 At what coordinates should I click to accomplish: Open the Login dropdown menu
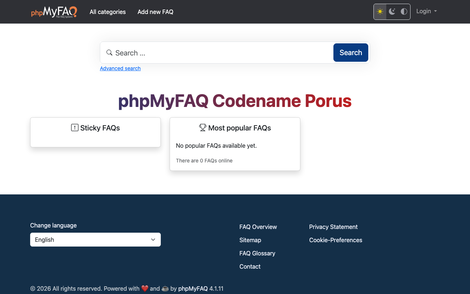pos(427,11)
